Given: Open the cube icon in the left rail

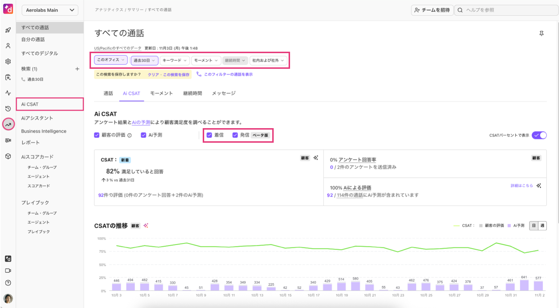Looking at the screenshot, I should pos(8,156).
